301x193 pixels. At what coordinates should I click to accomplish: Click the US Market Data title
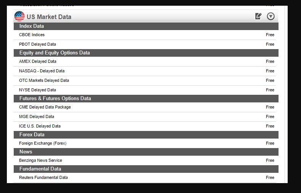coord(49,17)
